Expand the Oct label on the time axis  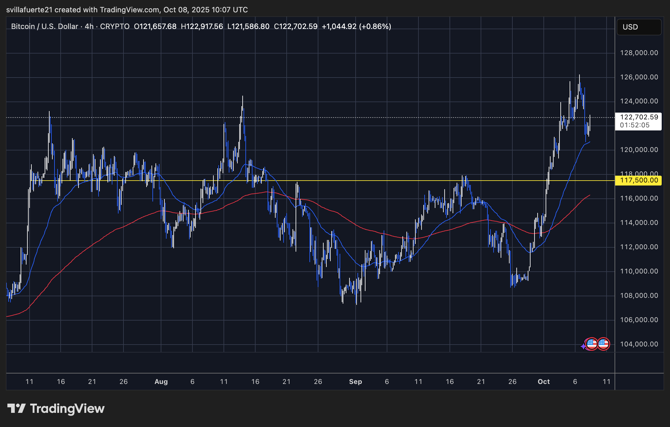click(x=544, y=381)
